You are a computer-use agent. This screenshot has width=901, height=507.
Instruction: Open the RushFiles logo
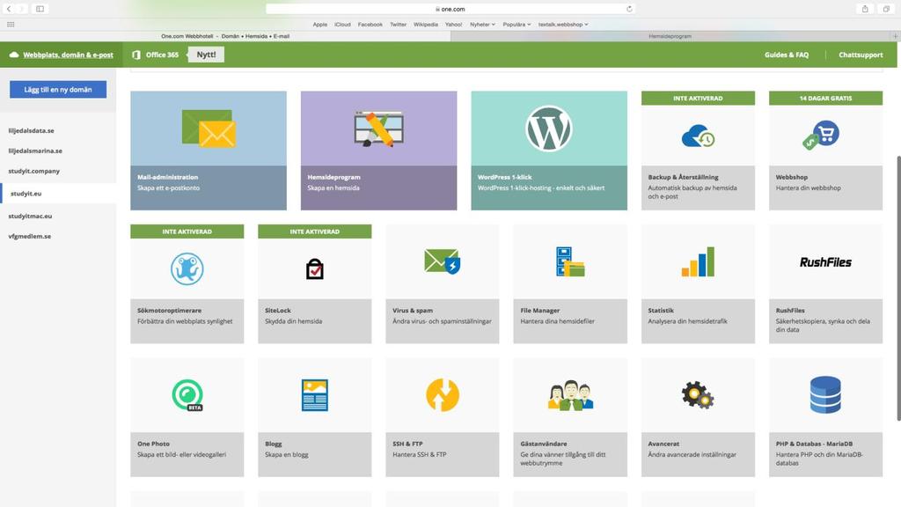825,262
